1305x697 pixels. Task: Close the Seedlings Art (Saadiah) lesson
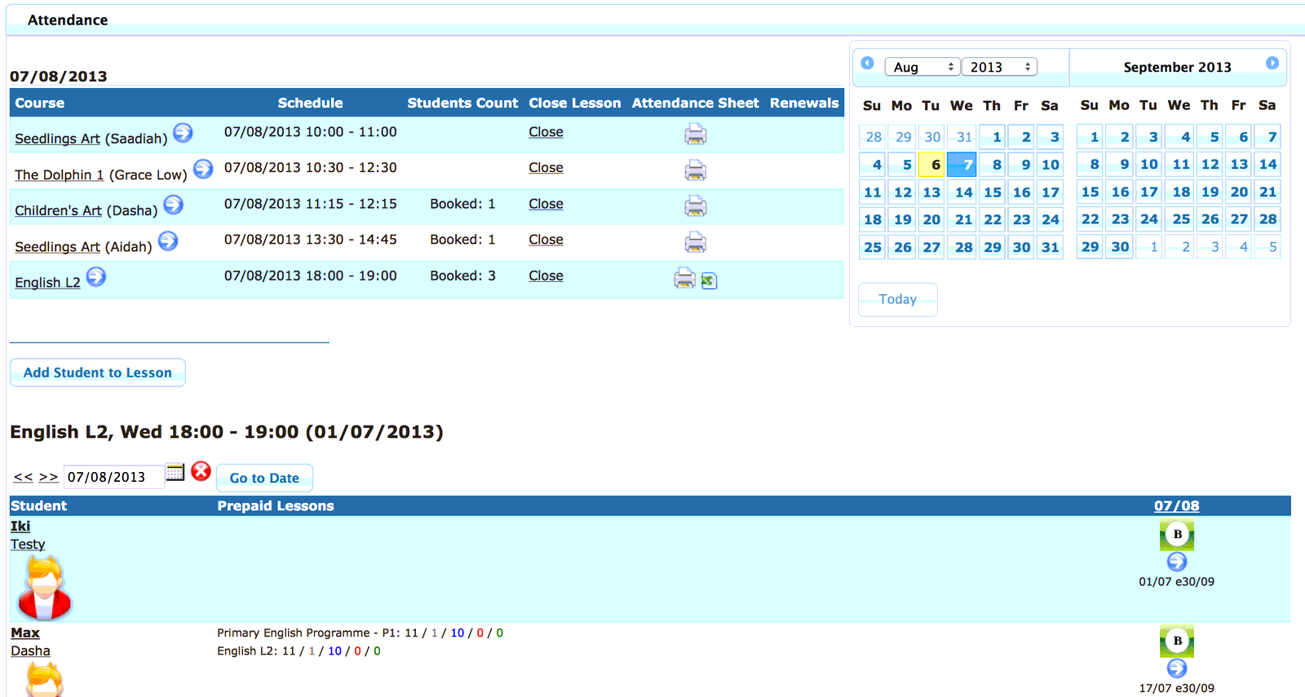tap(546, 132)
